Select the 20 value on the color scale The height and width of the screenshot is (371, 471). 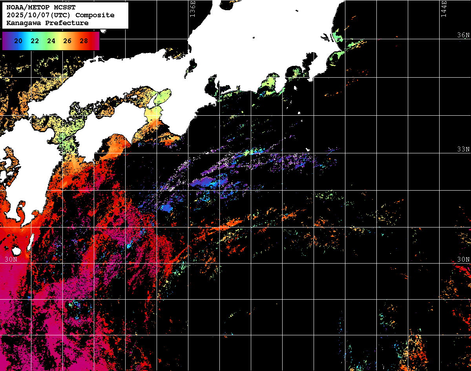(x=18, y=41)
